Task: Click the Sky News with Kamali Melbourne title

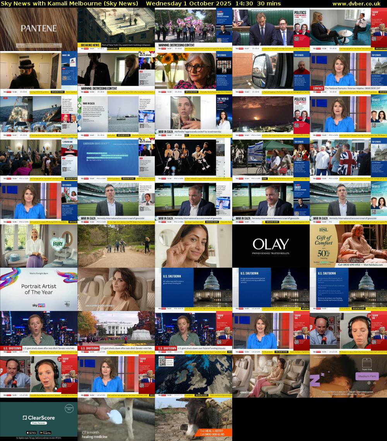Action: (70, 3)
